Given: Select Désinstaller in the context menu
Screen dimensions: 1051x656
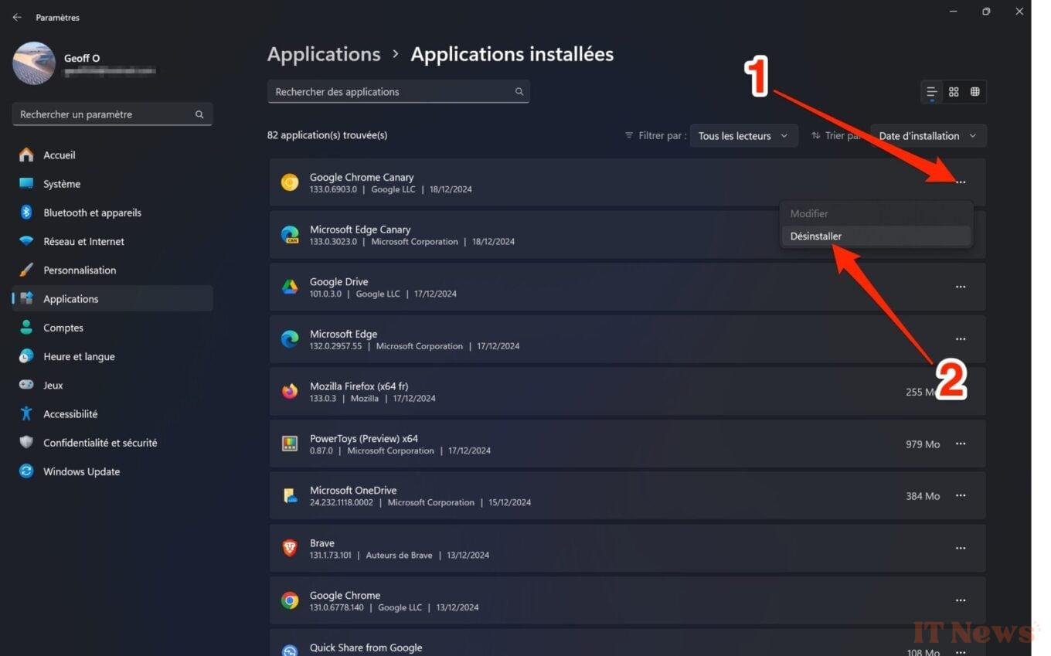Looking at the screenshot, I should 816,236.
